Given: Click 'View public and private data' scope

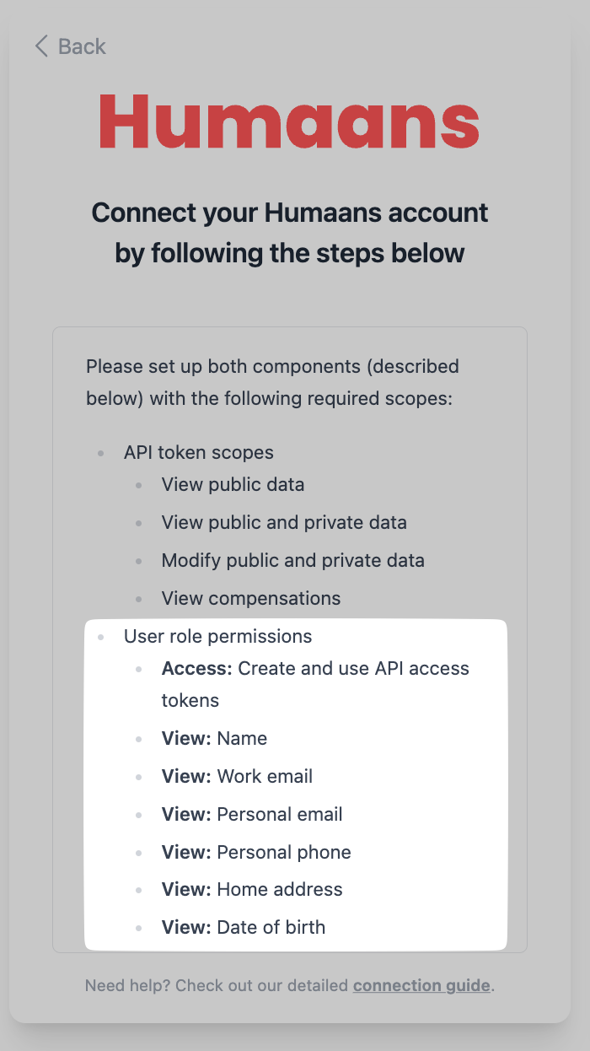Looking at the screenshot, I should coord(284,522).
